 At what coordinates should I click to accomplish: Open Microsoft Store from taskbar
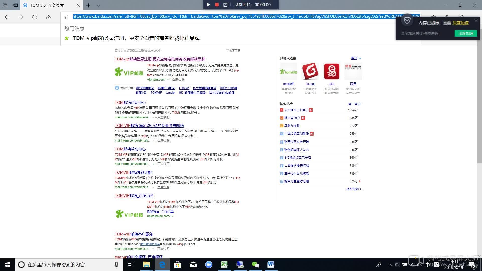(177, 265)
